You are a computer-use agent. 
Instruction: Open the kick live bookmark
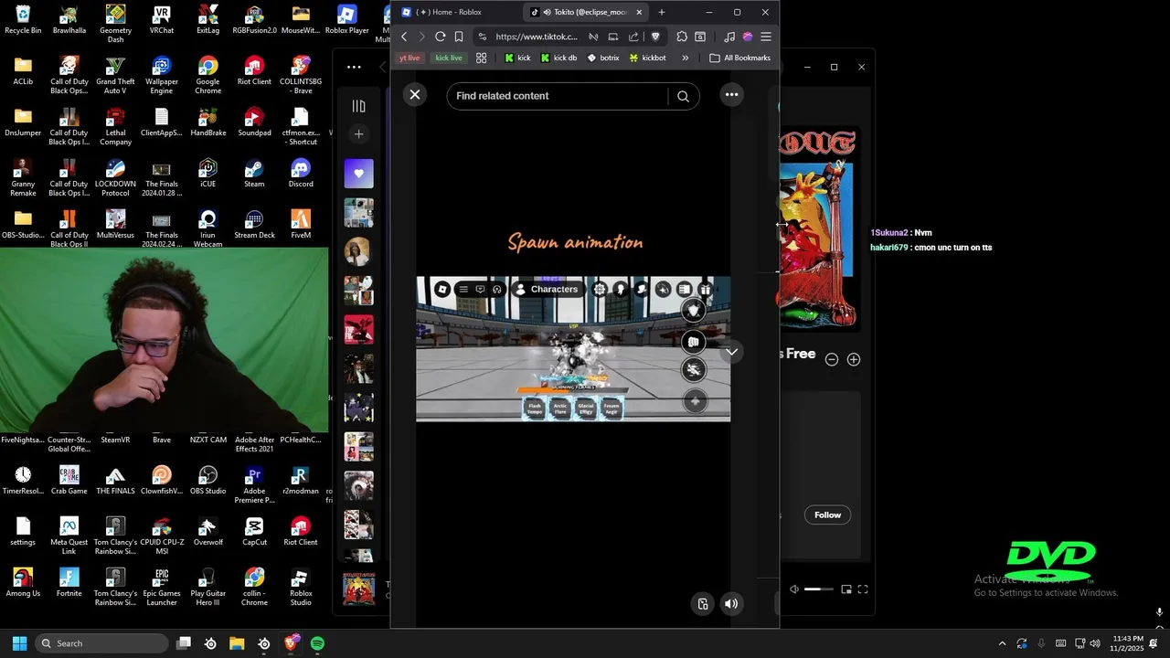[x=448, y=58]
